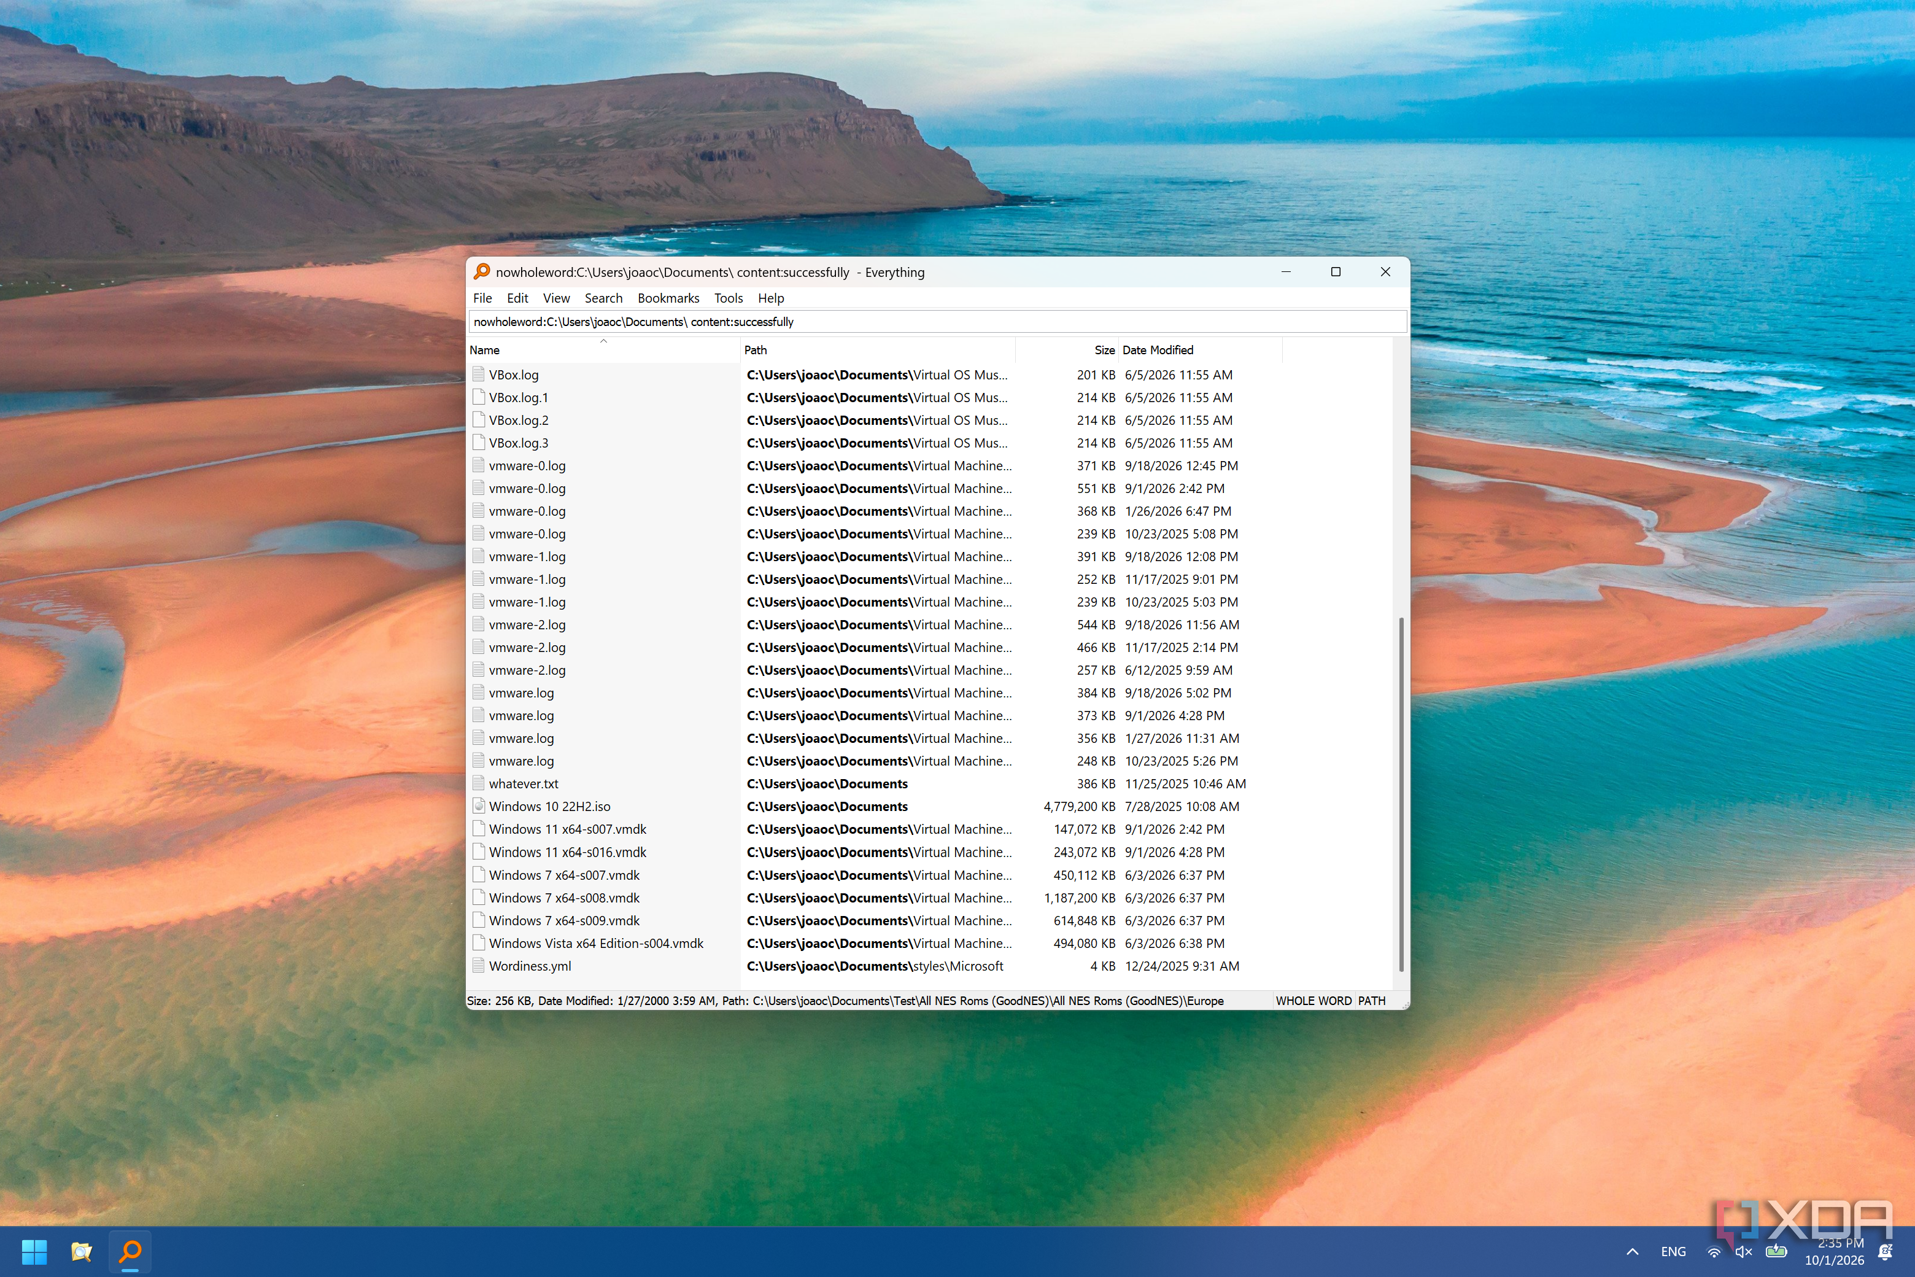Click the results list vertical scrollbar
The width and height of the screenshot is (1915, 1277).
tap(1401, 794)
